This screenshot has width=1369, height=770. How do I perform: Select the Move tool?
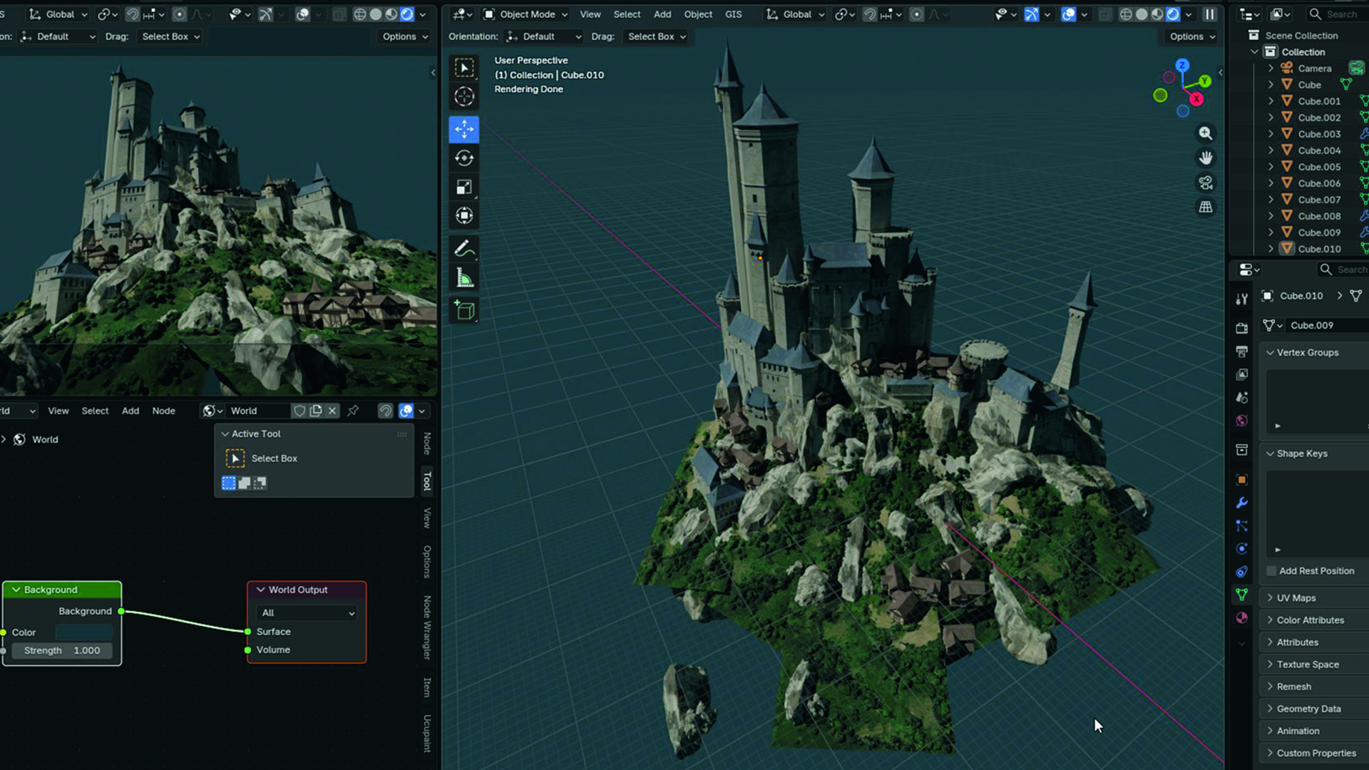coord(464,129)
